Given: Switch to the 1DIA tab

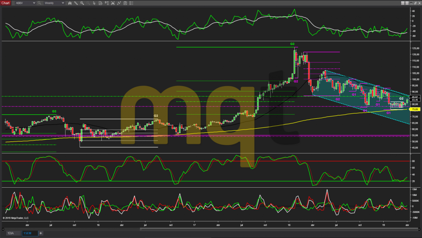Looking at the screenshot, I should tap(10, 233).
